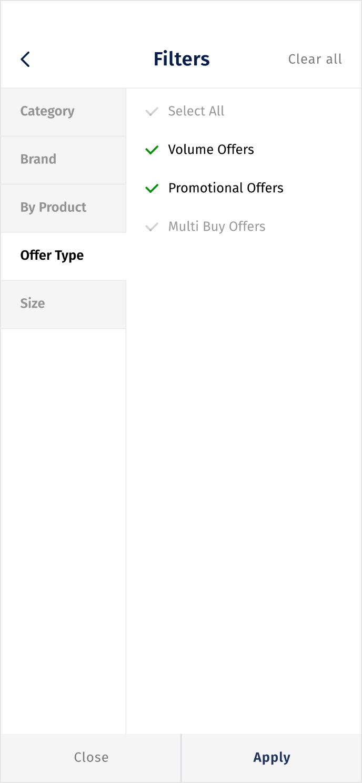Tap the Select All checkmark icon
Screen dimensions: 362x783
(x=152, y=112)
